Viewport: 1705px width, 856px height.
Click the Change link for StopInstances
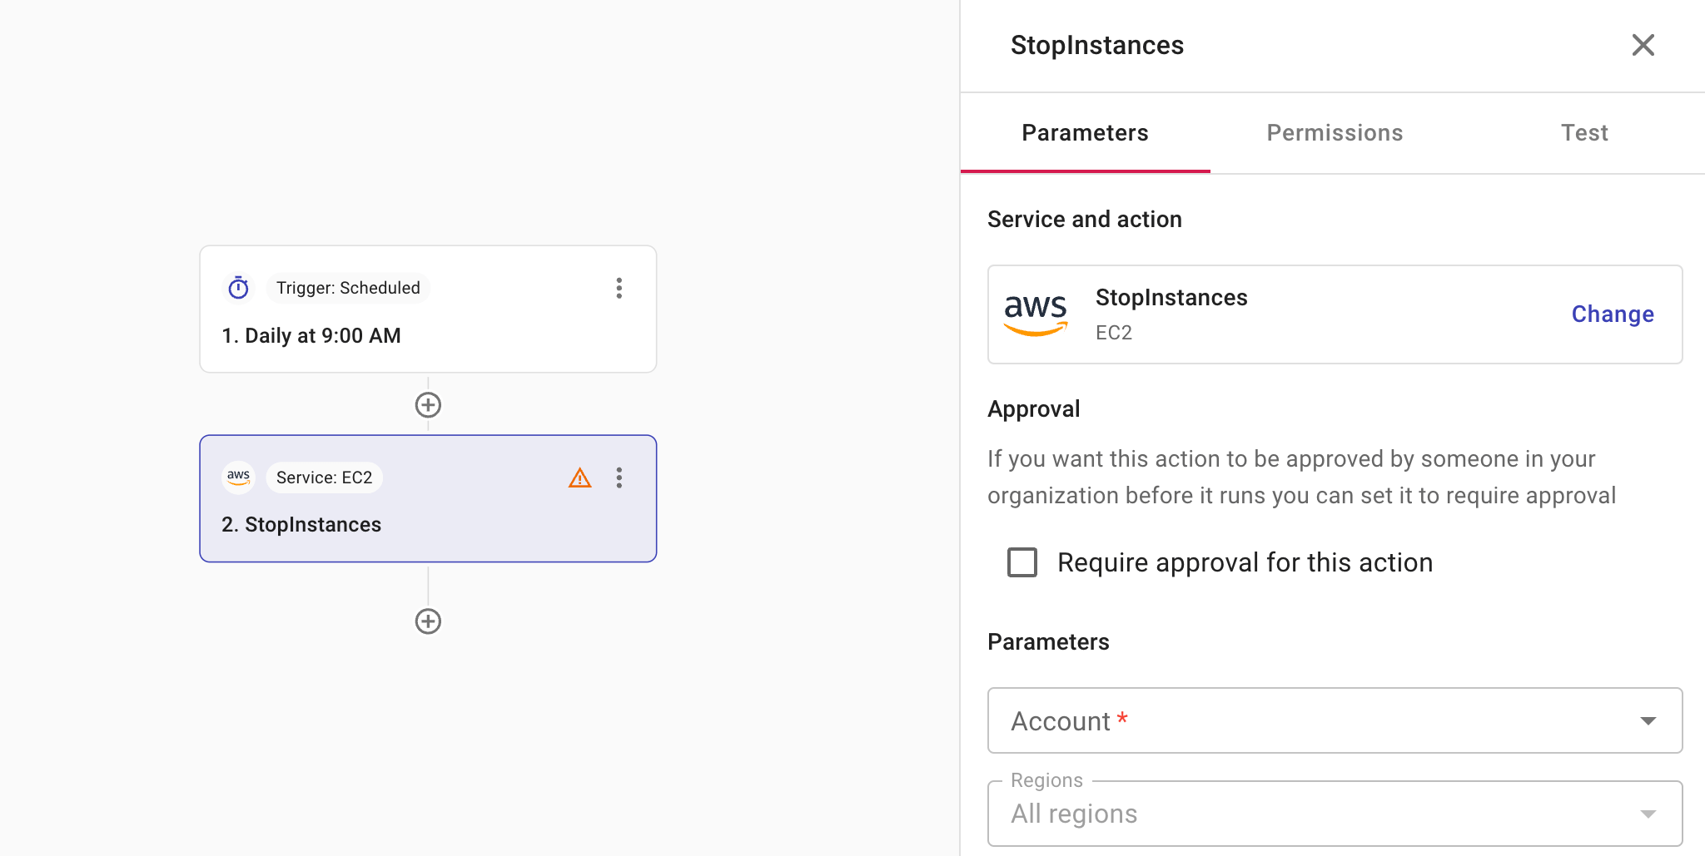[x=1612, y=314]
